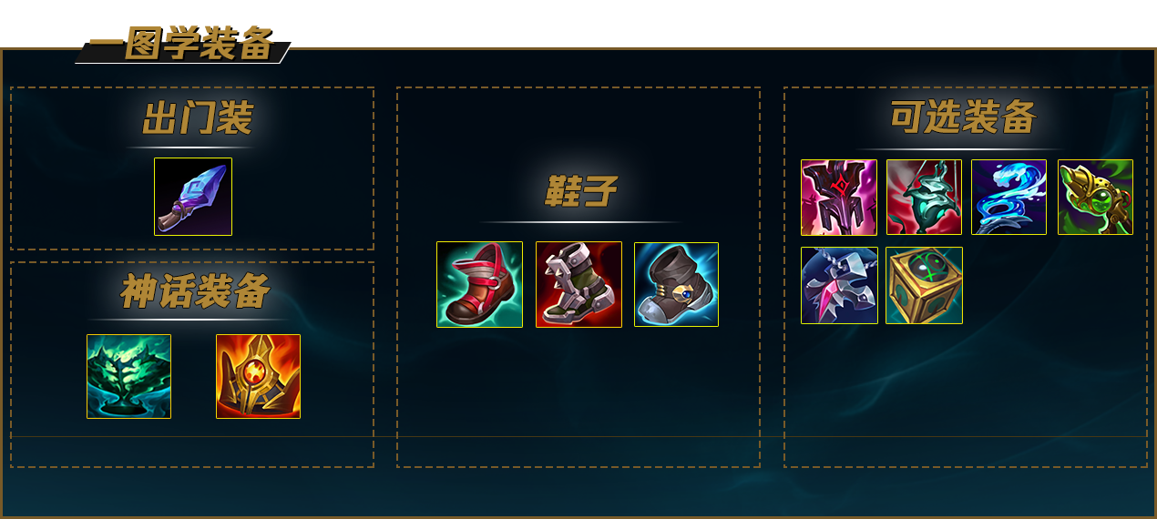This screenshot has height=519, width=1157.
Task: Click the divider line under 可选装备 heading
Action: [960, 149]
